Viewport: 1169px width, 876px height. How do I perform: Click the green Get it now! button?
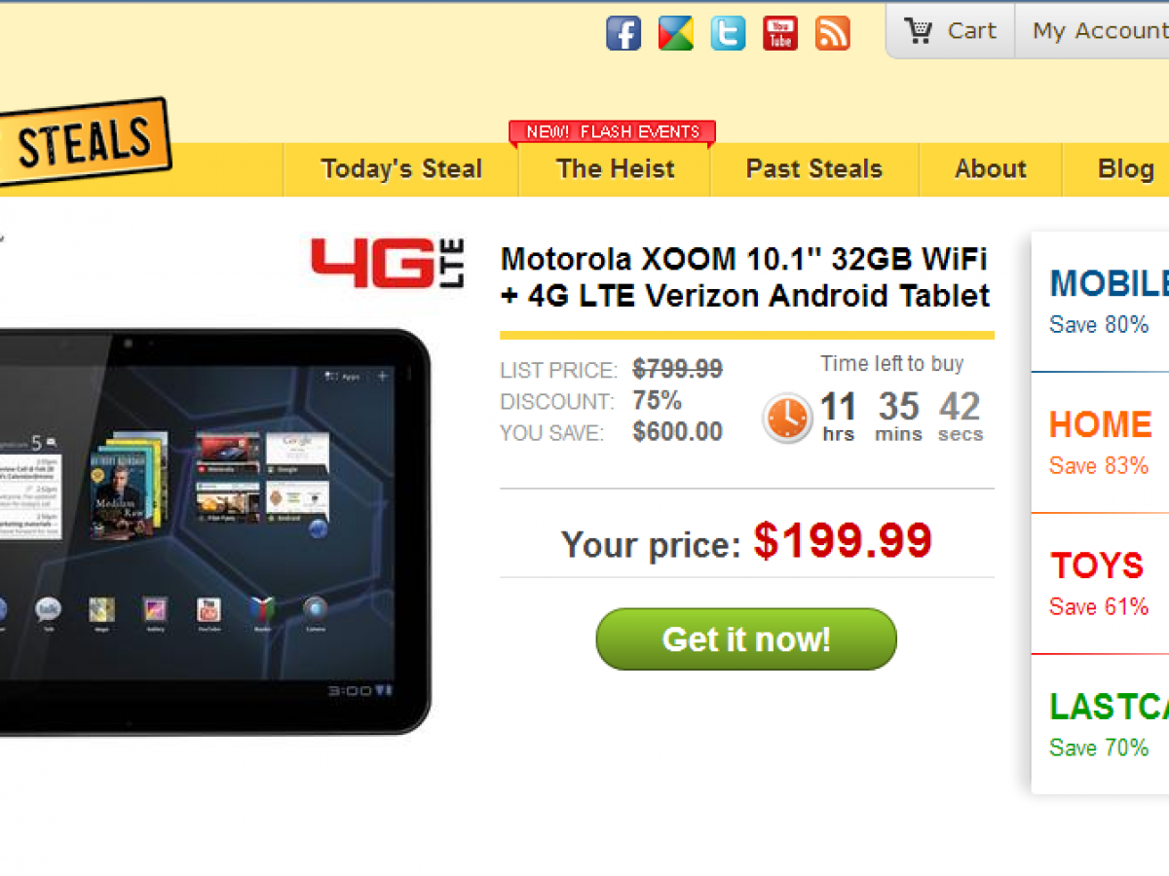tap(746, 639)
